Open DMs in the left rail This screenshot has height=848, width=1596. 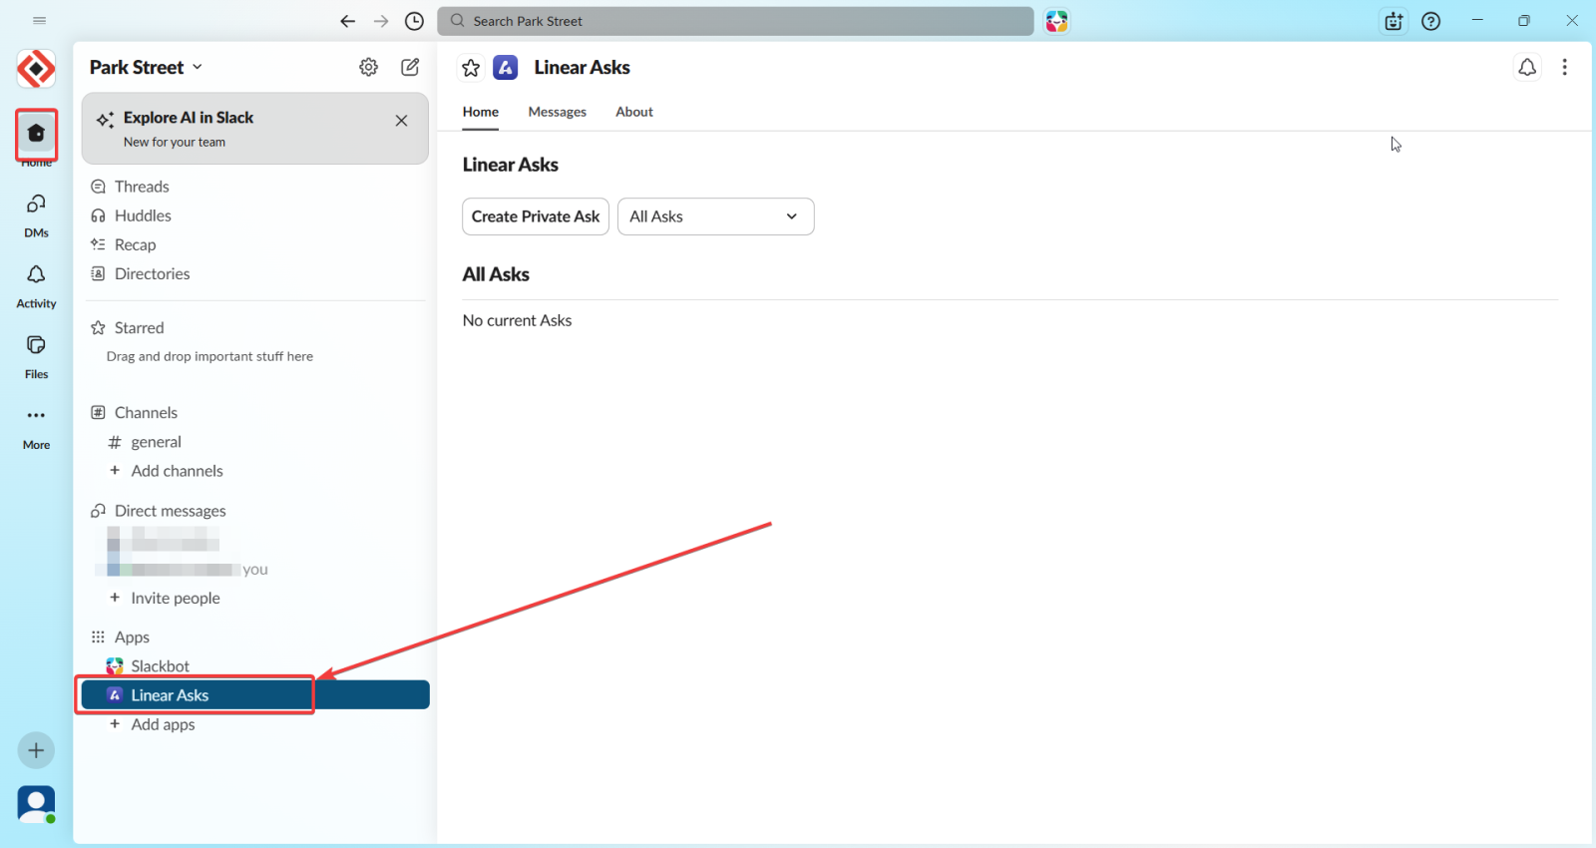click(x=36, y=214)
